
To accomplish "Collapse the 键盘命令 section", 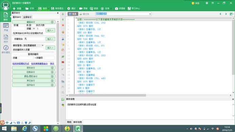I will [52, 22].
